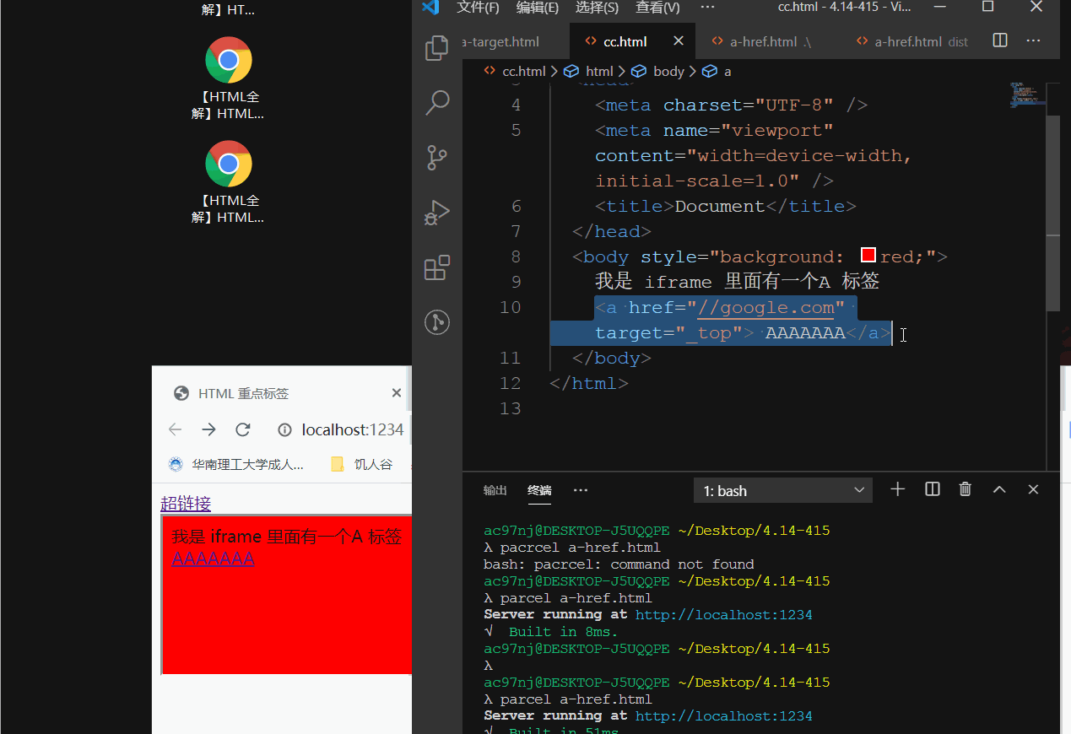Maximize the terminal panel with up chevron
The image size is (1071, 734).
coord(999,489)
